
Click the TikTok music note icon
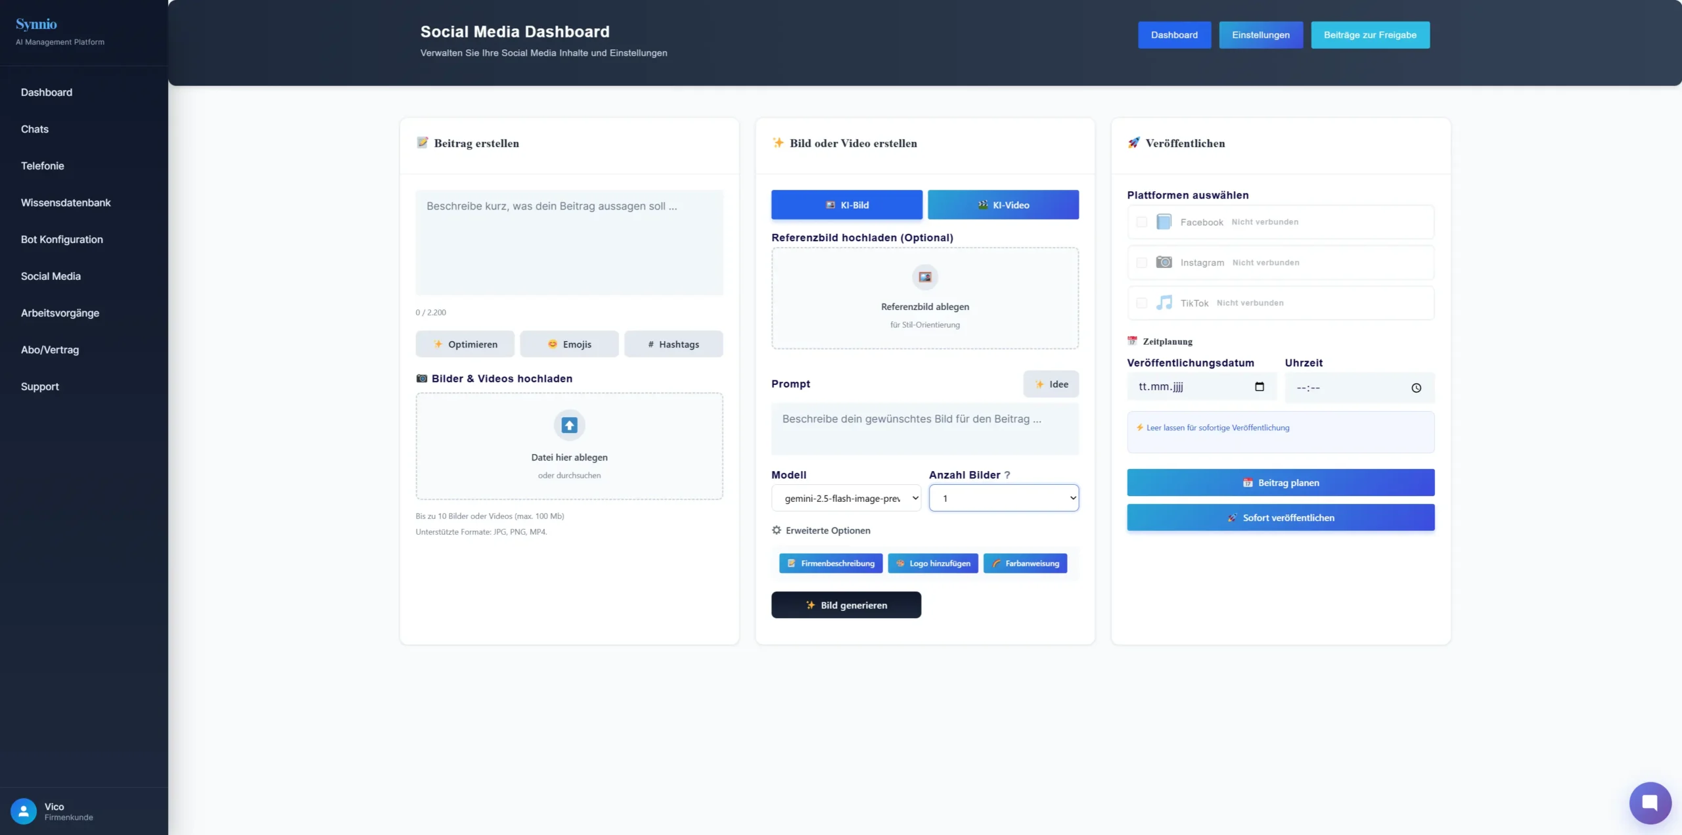pos(1164,303)
